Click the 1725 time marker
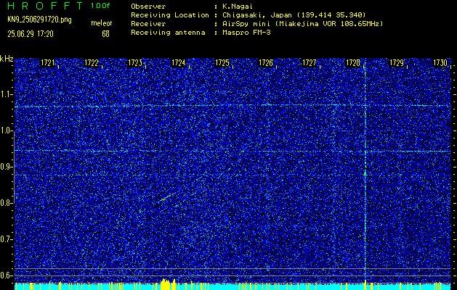Image resolution: width=457 pixels, height=290 pixels. [222, 62]
